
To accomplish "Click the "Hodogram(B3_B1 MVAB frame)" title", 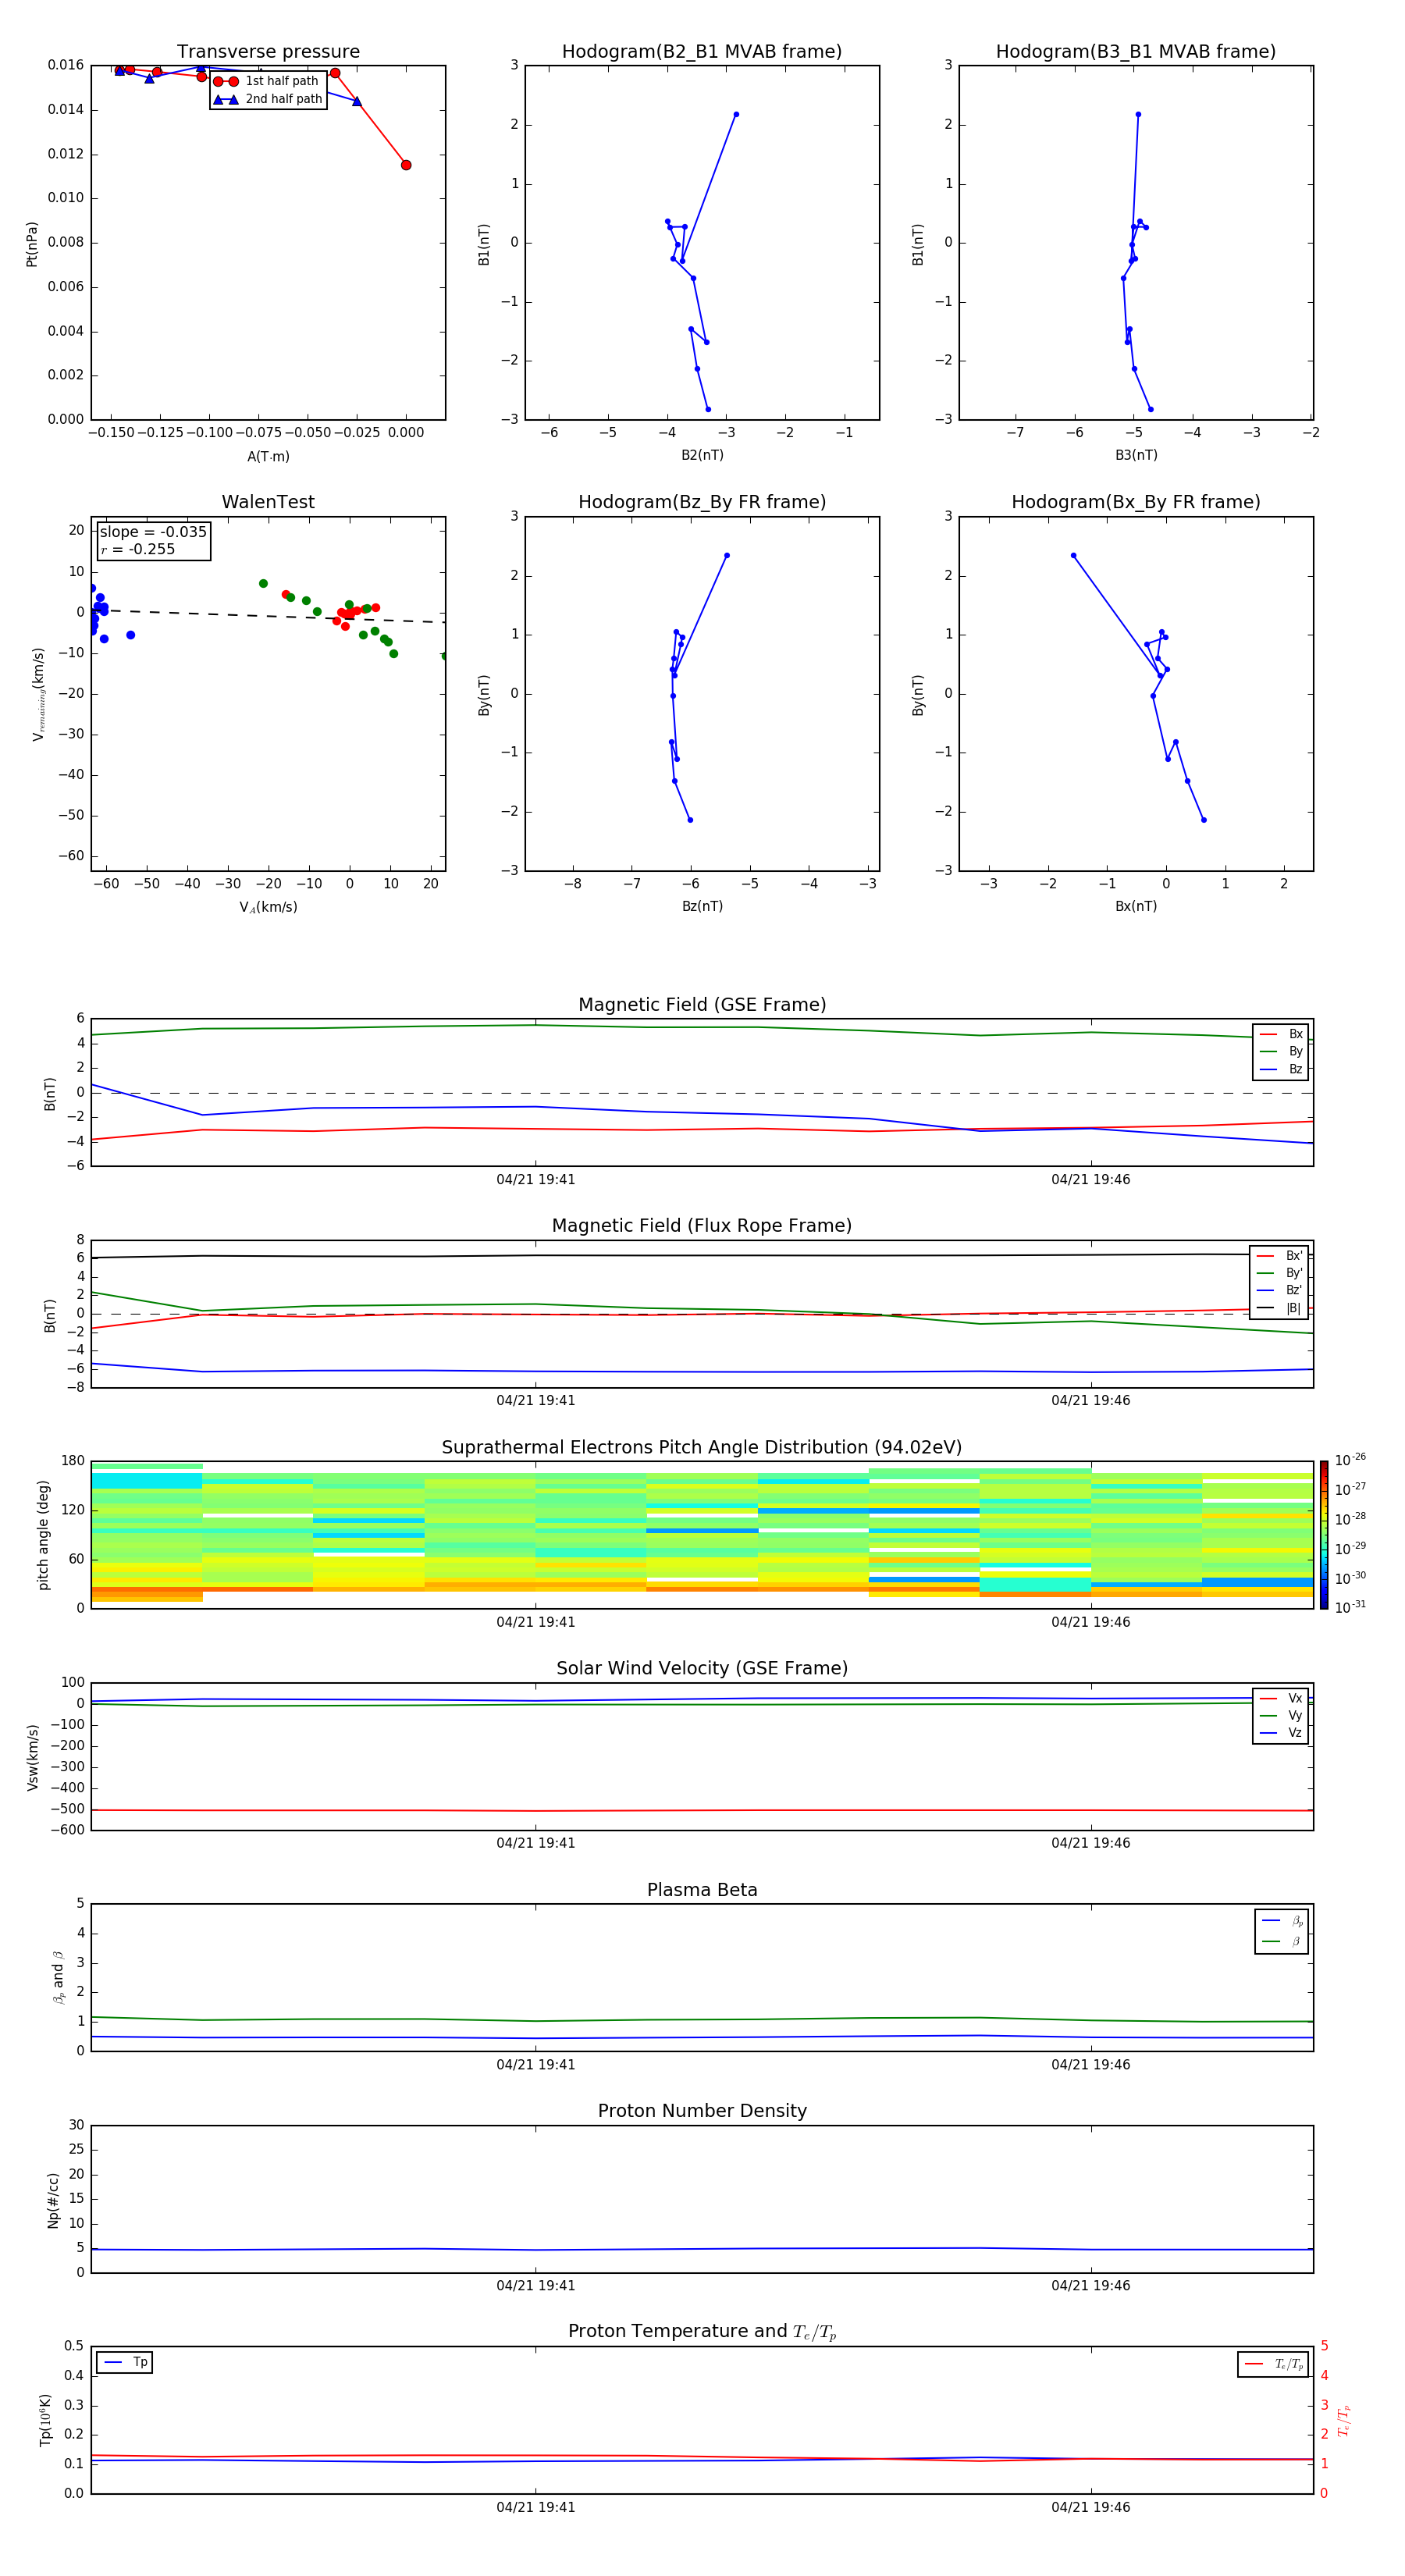I will pos(1136,52).
